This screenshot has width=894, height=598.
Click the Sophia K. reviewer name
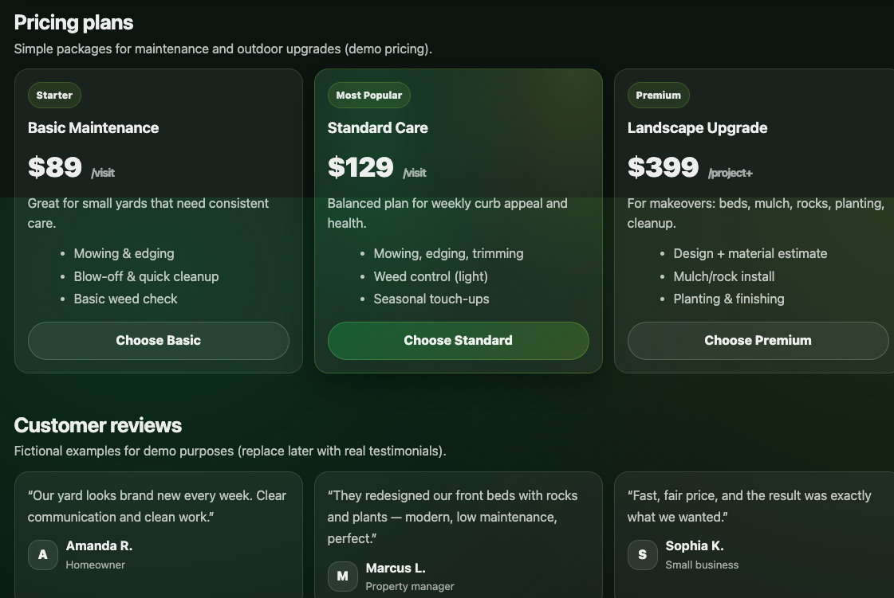point(695,546)
